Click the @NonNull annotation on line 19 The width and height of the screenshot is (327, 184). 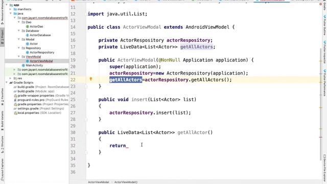coord(169,60)
